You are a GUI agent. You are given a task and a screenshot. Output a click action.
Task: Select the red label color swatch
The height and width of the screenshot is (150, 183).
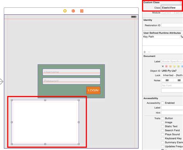tap(166, 66)
